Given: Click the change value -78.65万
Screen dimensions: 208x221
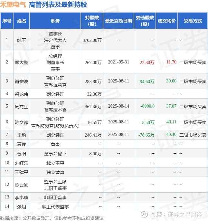Looking at the screenshot, I should tap(146, 135).
